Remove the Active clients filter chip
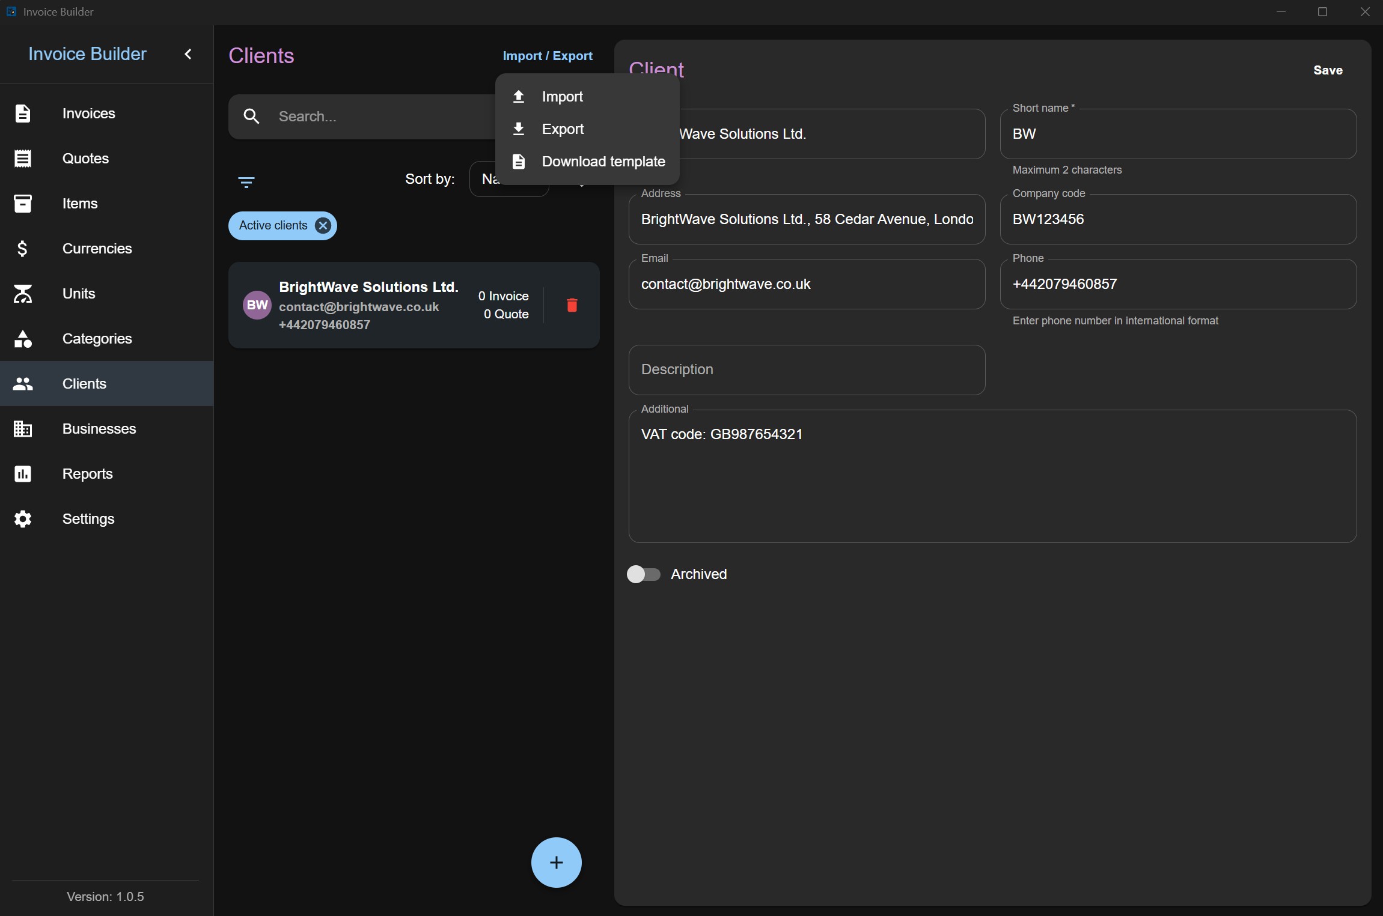The height and width of the screenshot is (916, 1383). click(323, 226)
